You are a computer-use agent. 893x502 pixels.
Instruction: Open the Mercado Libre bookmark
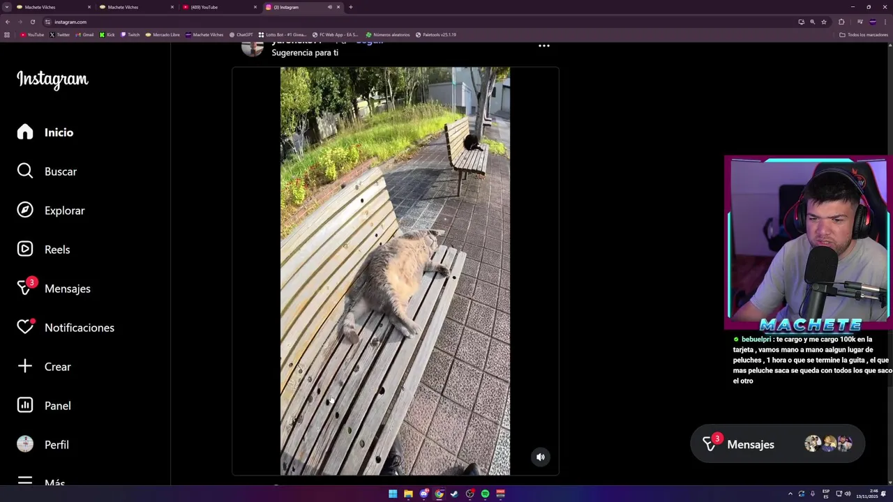click(x=163, y=35)
